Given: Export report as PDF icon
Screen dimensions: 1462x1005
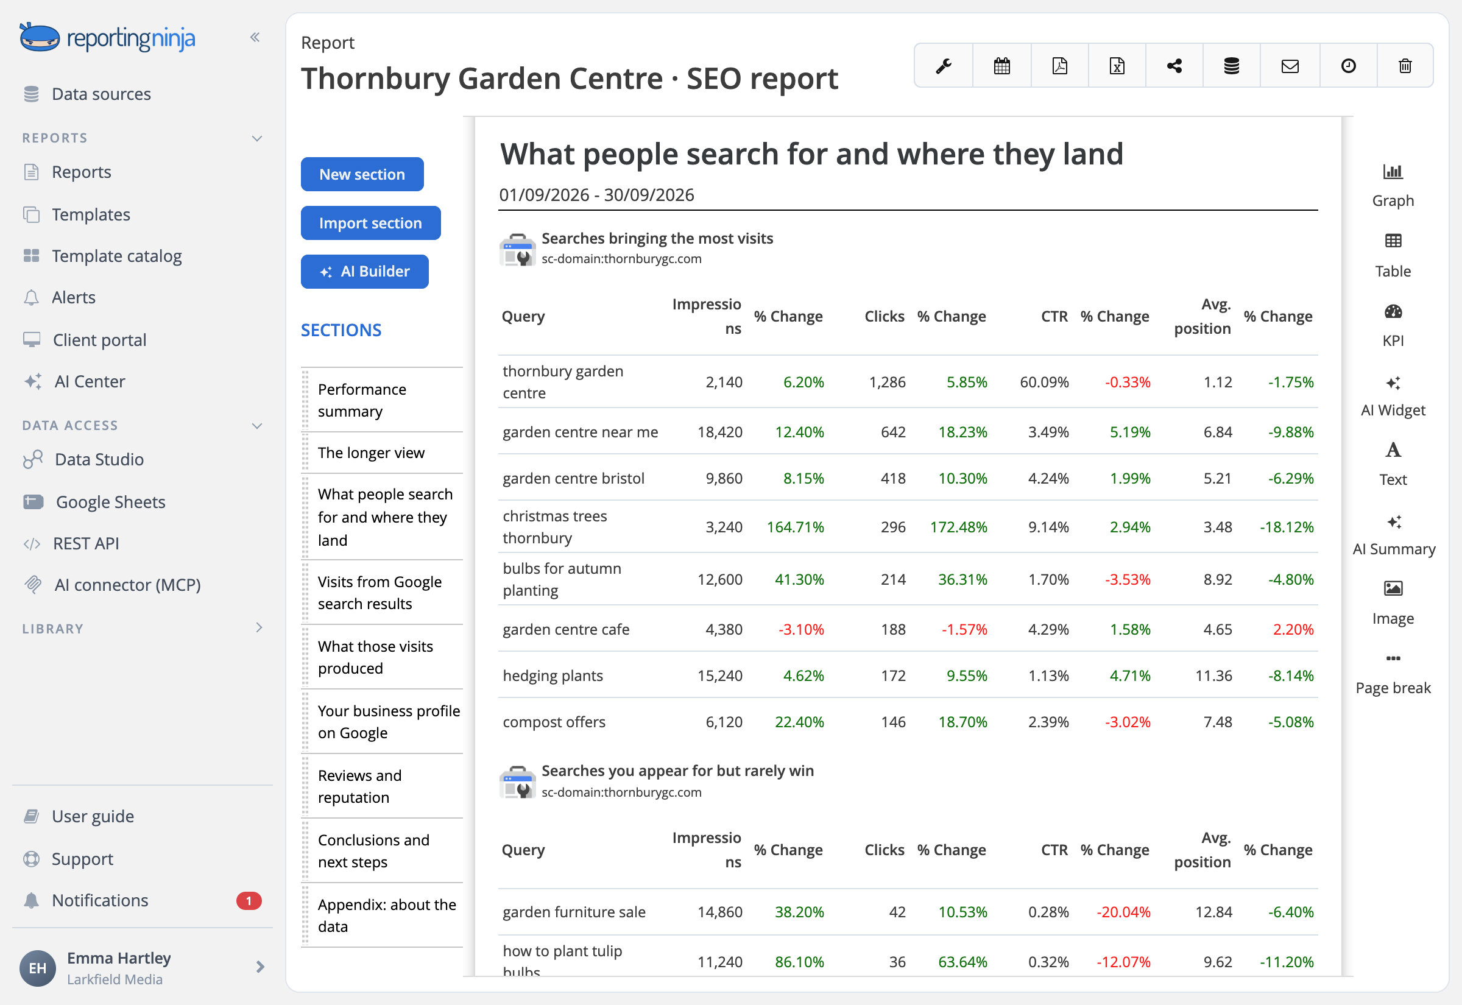Looking at the screenshot, I should pyautogui.click(x=1060, y=66).
